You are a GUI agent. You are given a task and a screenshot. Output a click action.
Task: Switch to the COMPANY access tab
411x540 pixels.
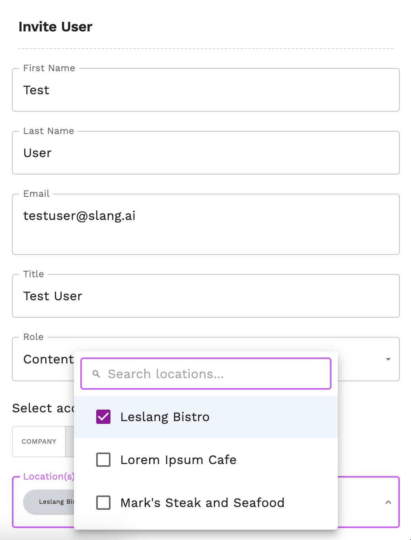(x=39, y=441)
